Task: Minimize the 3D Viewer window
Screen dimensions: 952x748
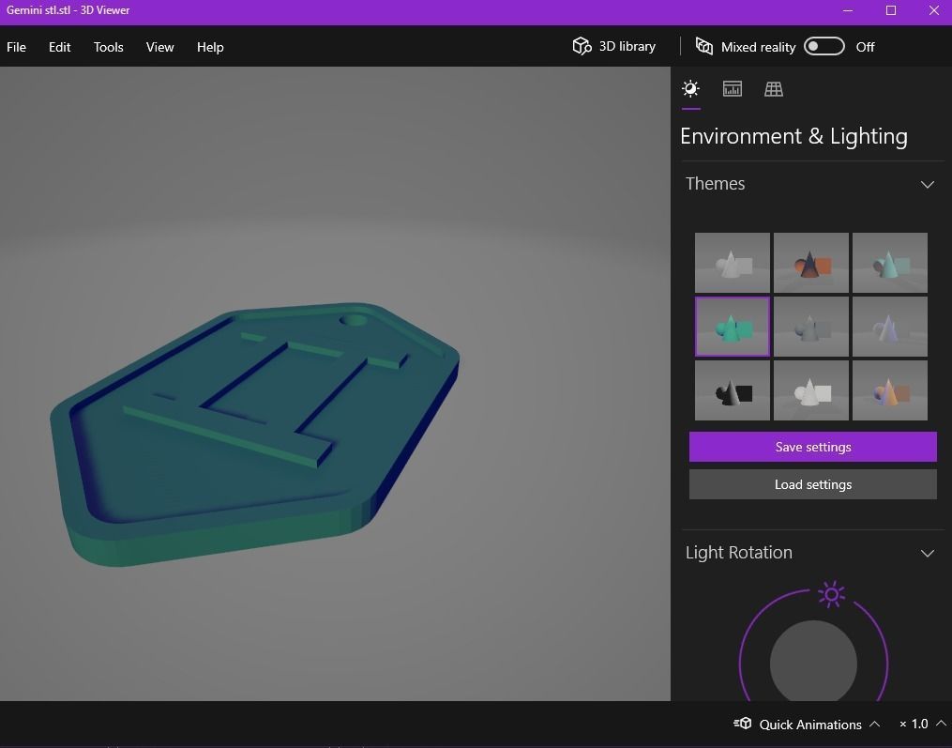Action: click(x=848, y=10)
